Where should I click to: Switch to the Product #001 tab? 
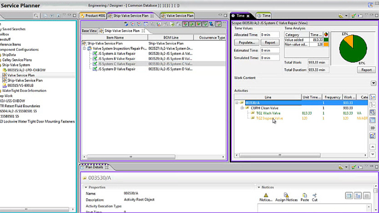[x=93, y=16]
